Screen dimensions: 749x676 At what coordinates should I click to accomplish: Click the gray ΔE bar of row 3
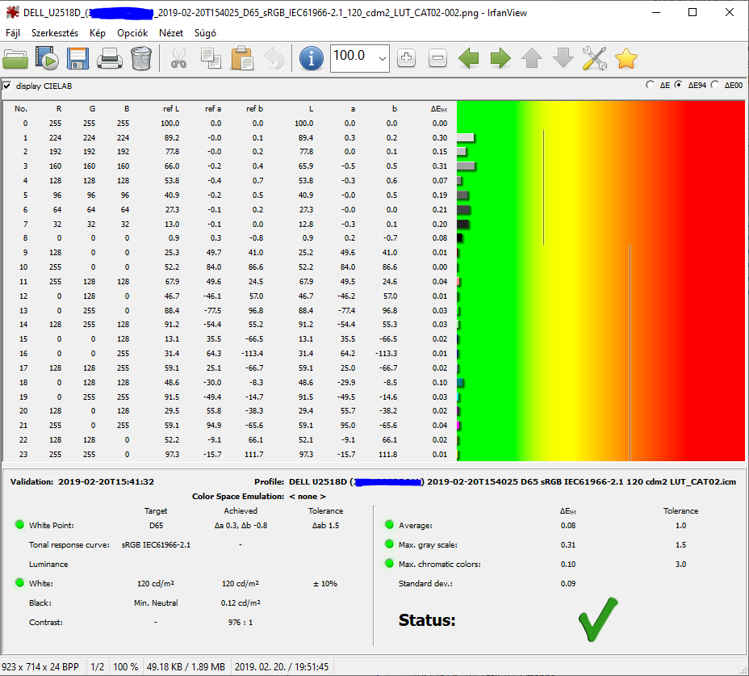click(x=467, y=166)
